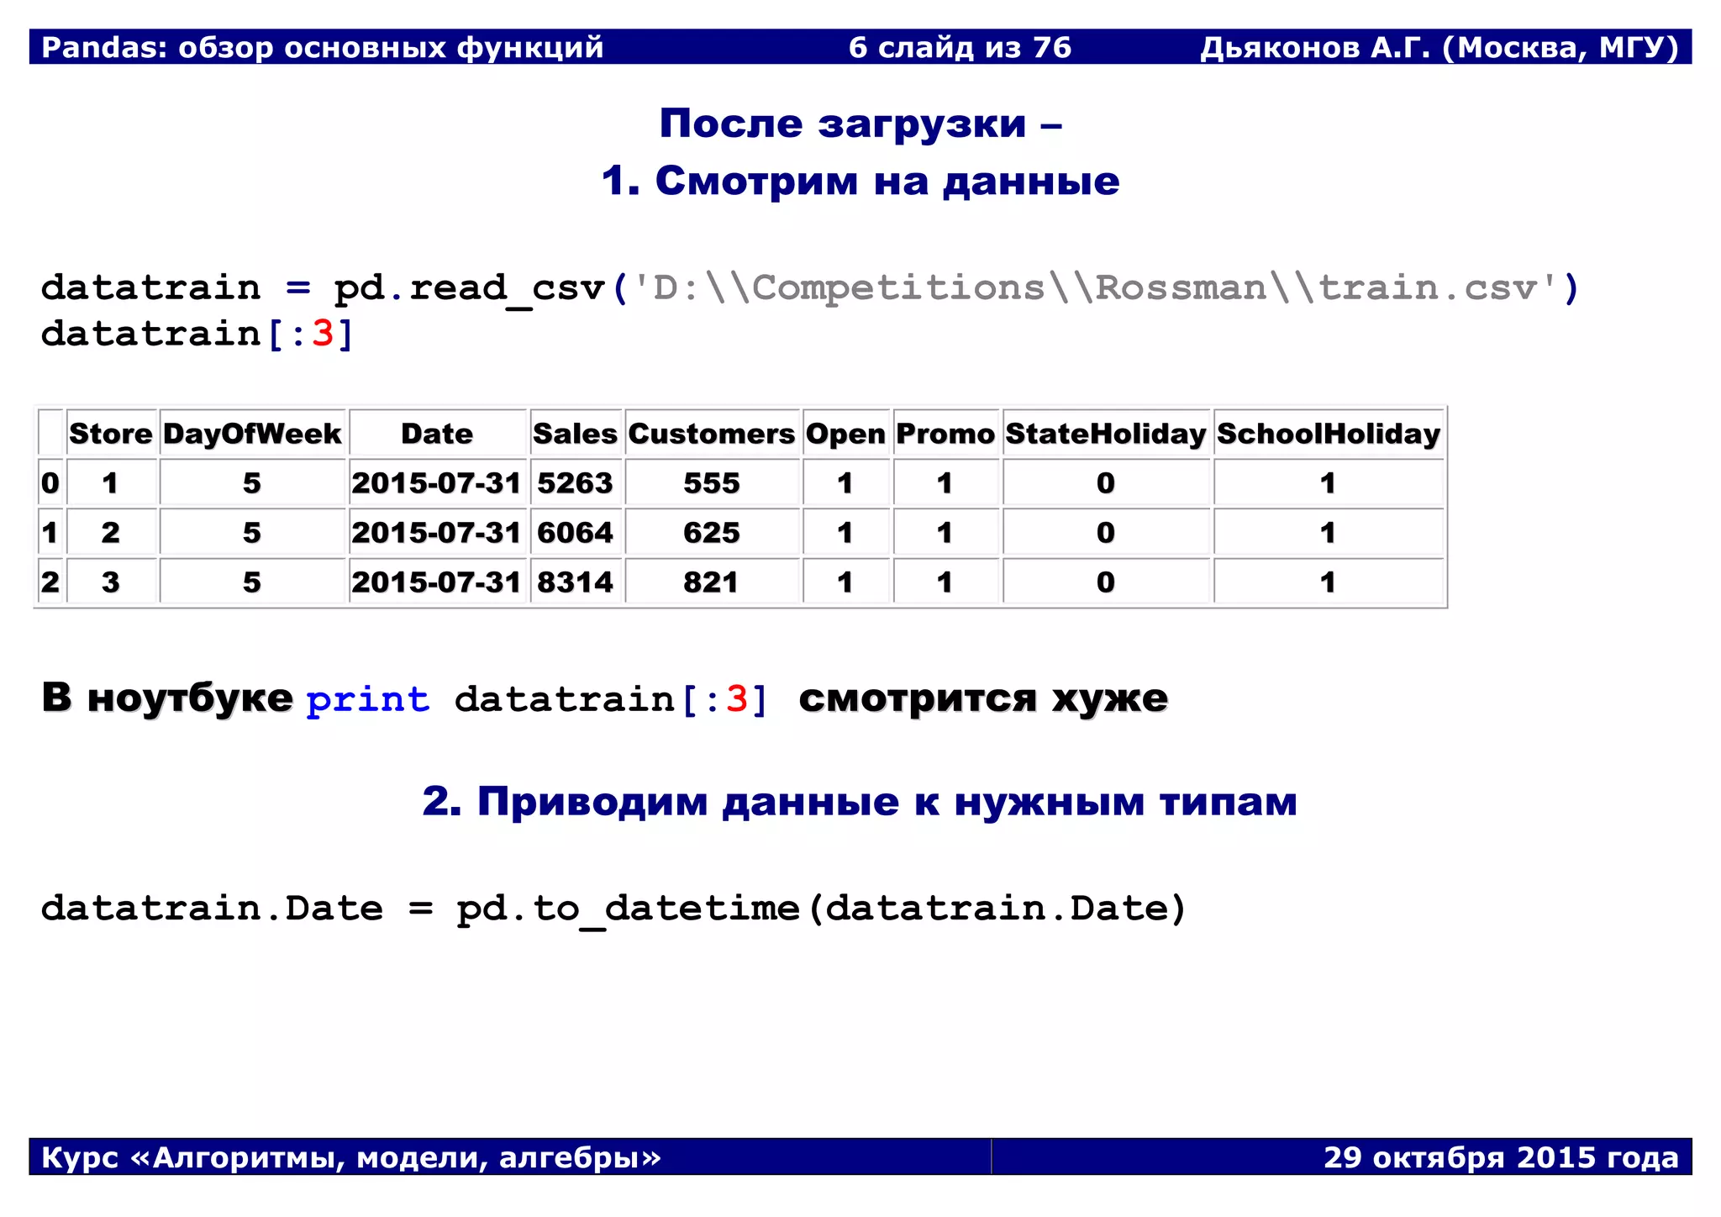Select the 'StateHoliday' column header
The image size is (1721, 1217).
[1106, 434]
